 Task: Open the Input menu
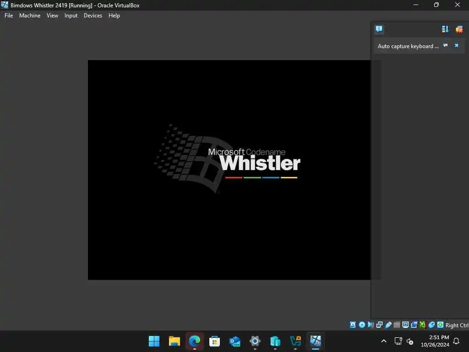click(71, 16)
